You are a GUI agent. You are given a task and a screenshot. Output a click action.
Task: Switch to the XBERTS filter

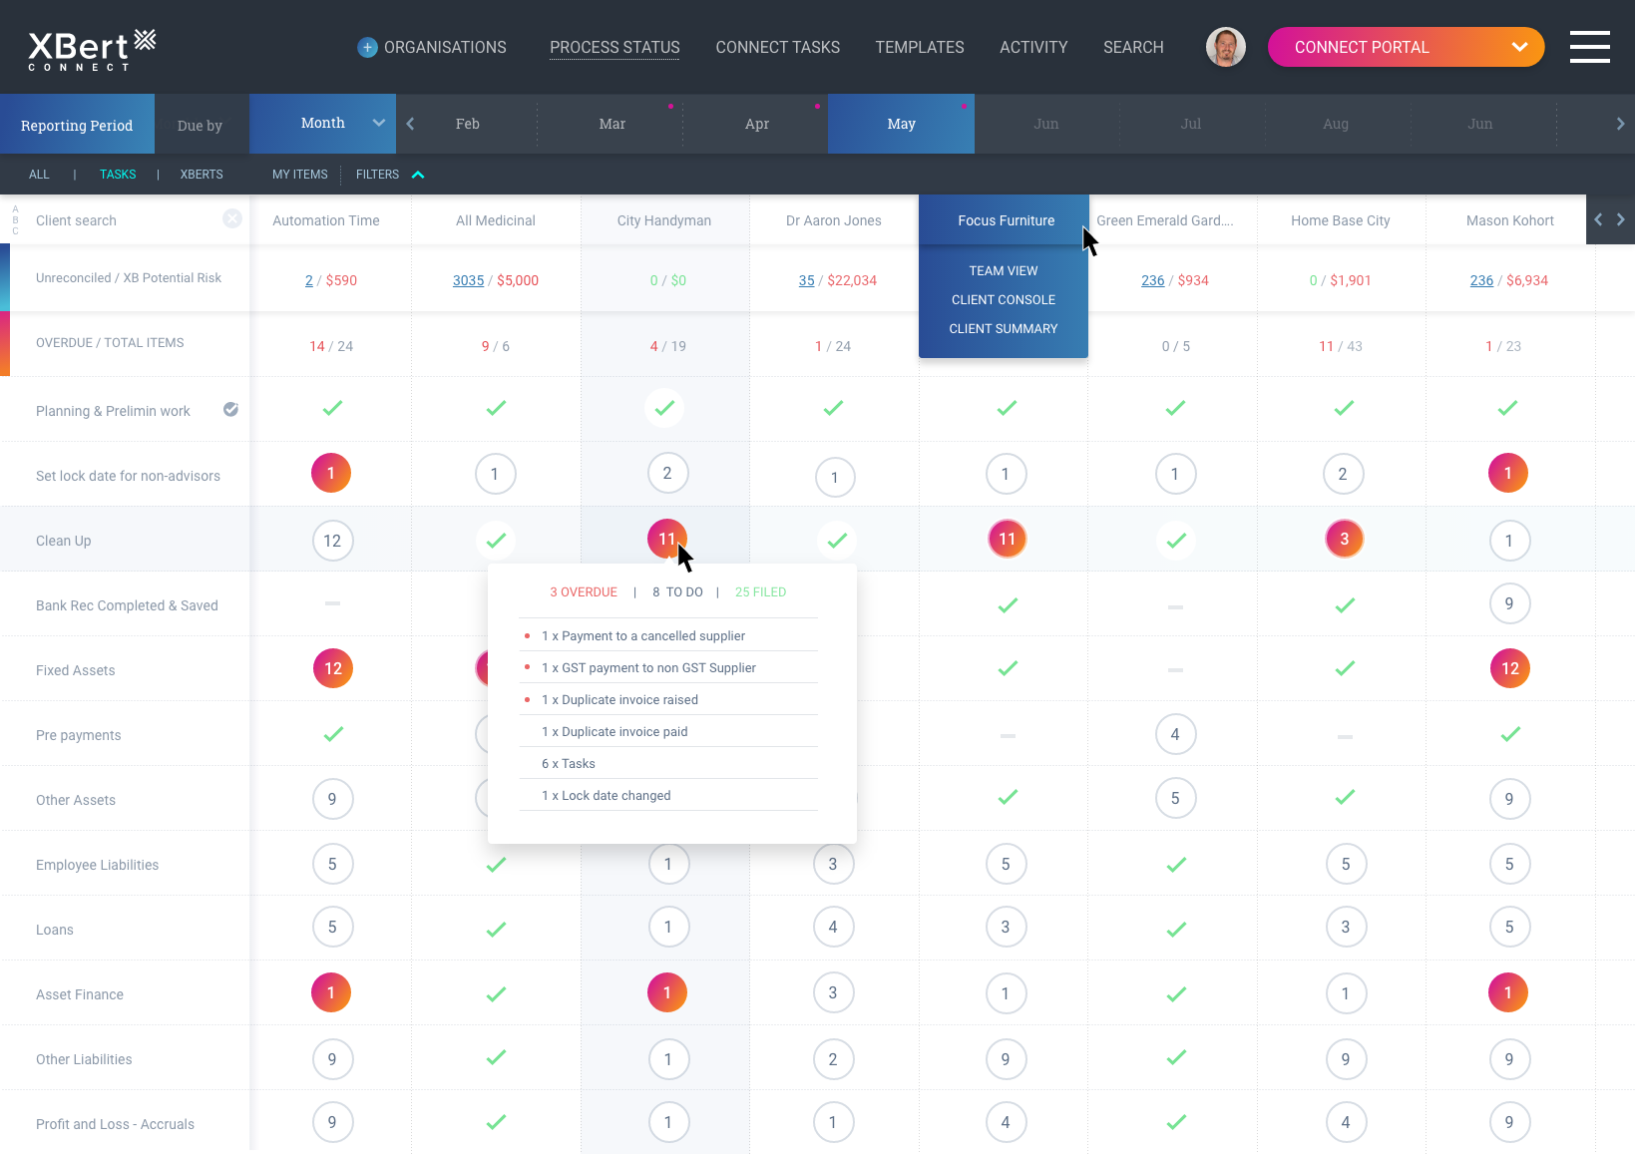(x=202, y=175)
